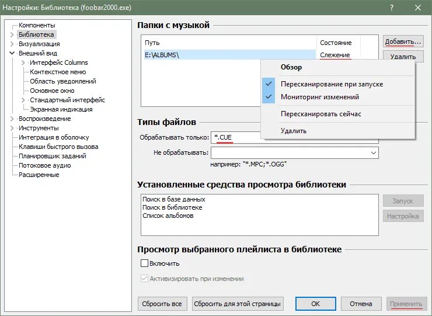432x316 pixels.
Task: Select Поиск в базе данных viewer
Action: pyautogui.click(x=174, y=199)
